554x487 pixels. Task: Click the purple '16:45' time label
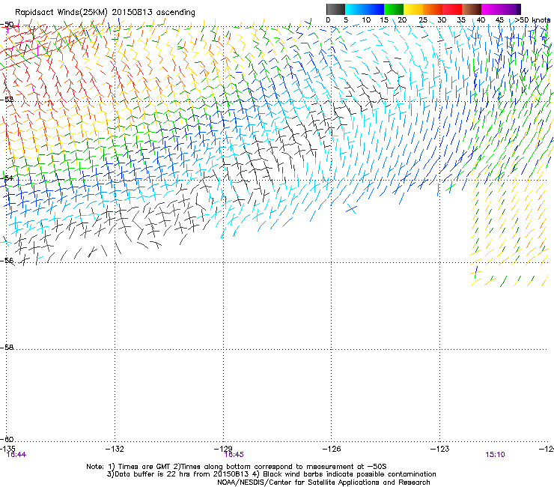[234, 455]
